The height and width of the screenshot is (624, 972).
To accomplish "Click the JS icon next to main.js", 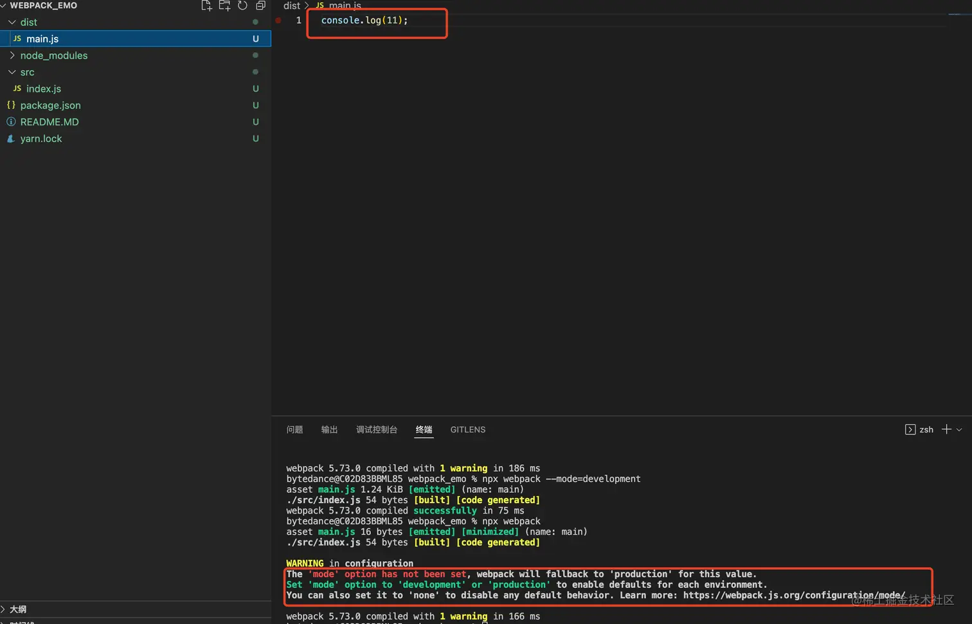I will coord(17,39).
